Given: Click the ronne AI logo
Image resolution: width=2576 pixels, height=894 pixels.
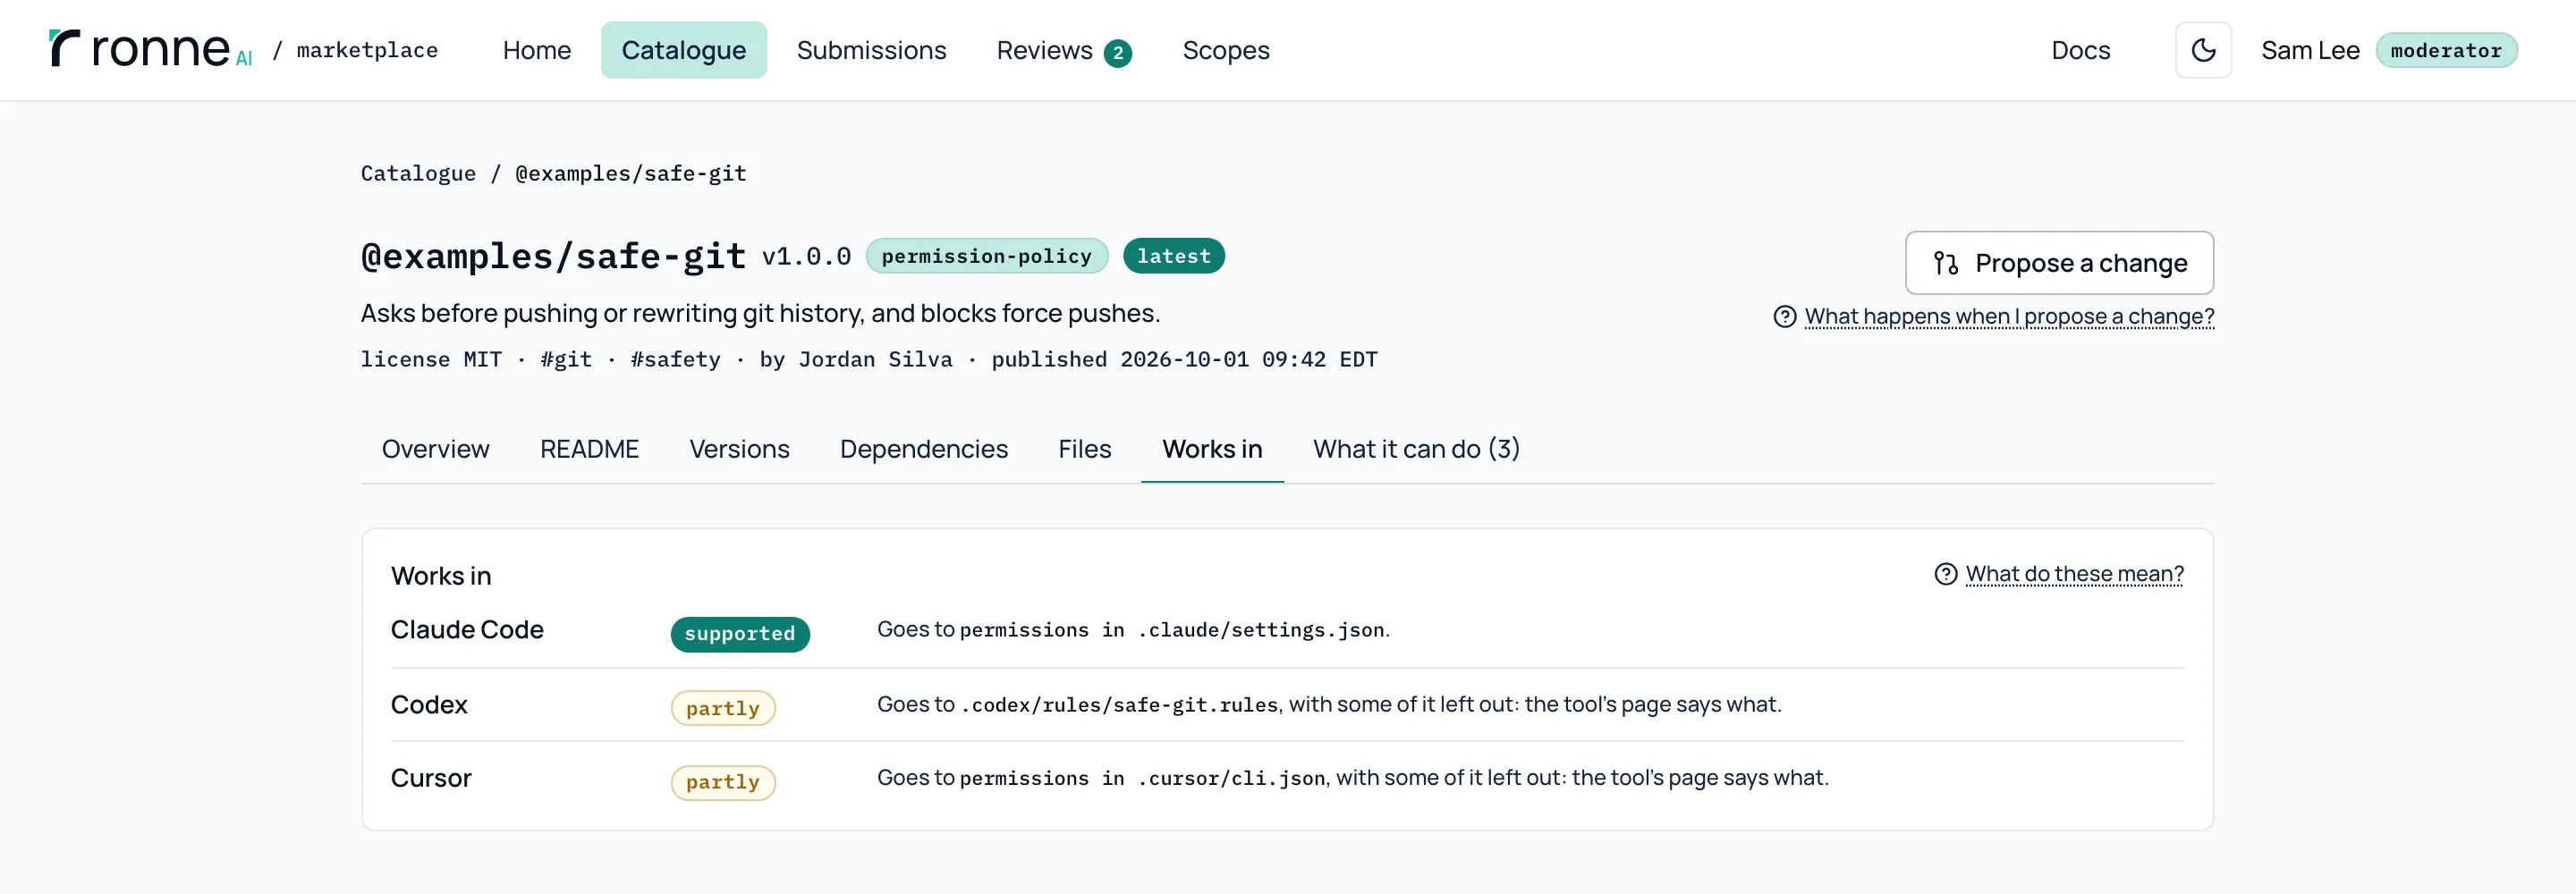Looking at the screenshot, I should point(150,49).
